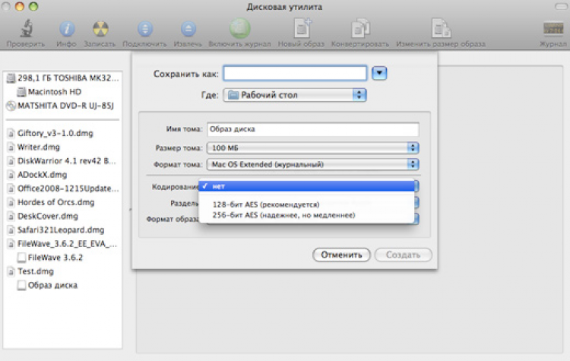570x361 pixels.
Task: Select the FileWave 3.6.2 volume
Action: [x=50, y=258]
